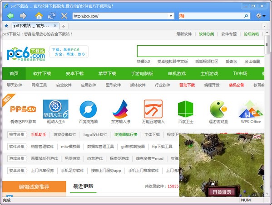Open the 金山毒霸 hot search link
The height and width of the screenshot is (205, 272).
(252, 62)
